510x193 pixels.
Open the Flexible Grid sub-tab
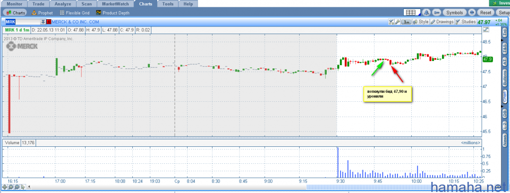(74, 13)
